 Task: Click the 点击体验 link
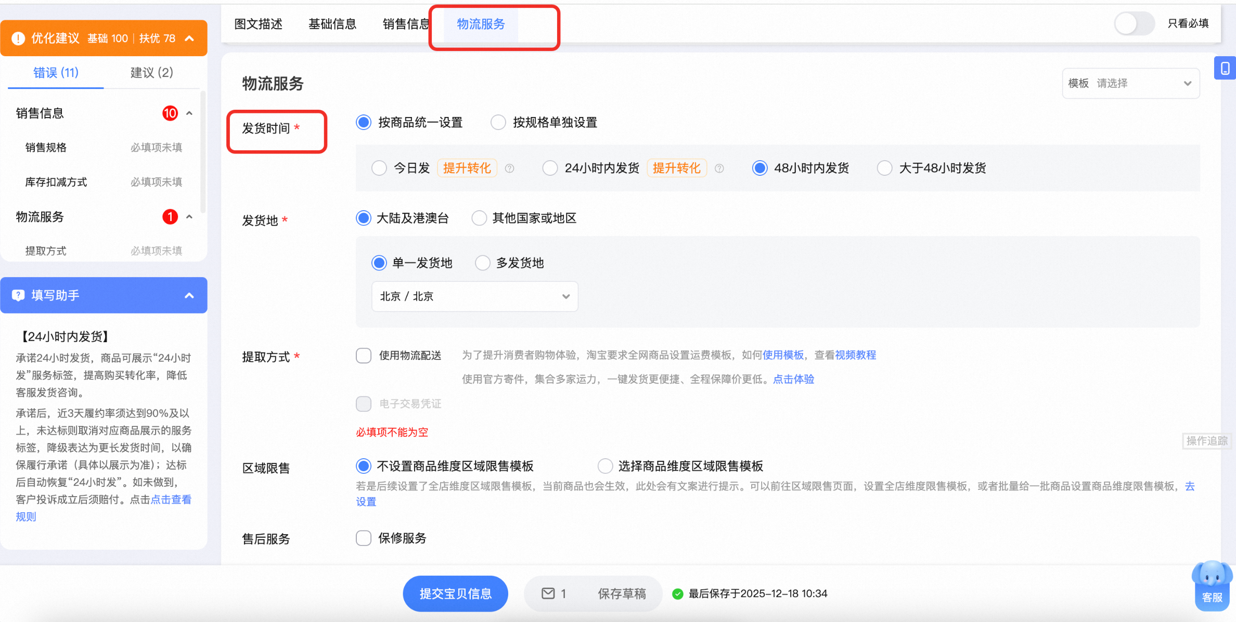pos(794,379)
